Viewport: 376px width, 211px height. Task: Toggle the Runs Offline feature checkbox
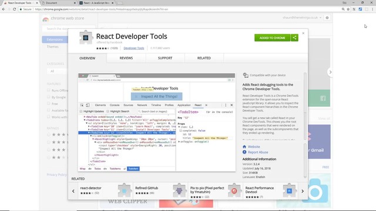[x=49, y=90]
